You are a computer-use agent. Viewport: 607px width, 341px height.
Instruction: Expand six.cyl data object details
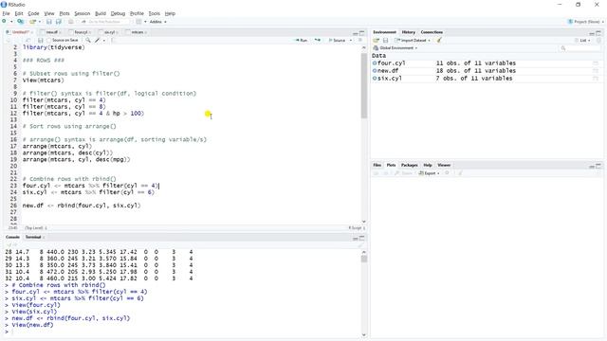(375, 78)
